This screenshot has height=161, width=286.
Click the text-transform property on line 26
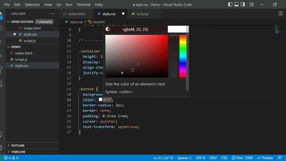pos(98,127)
